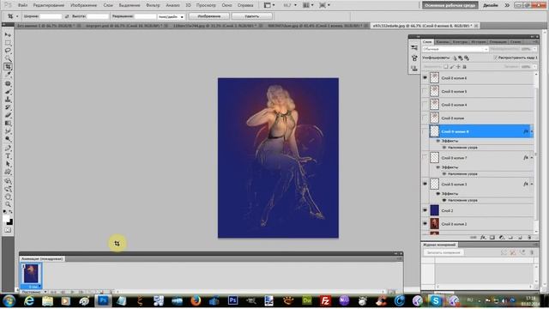Screen dimensions: 549x309
Task: Click the Основная рабочая среда workspace button
Action: (x=449, y=5)
